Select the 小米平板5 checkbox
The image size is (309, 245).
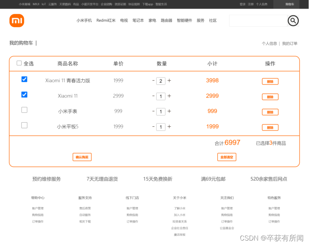(25, 125)
